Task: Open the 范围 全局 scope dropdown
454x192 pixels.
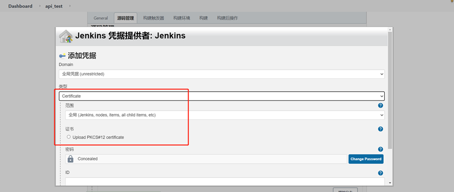Action: coord(225,115)
